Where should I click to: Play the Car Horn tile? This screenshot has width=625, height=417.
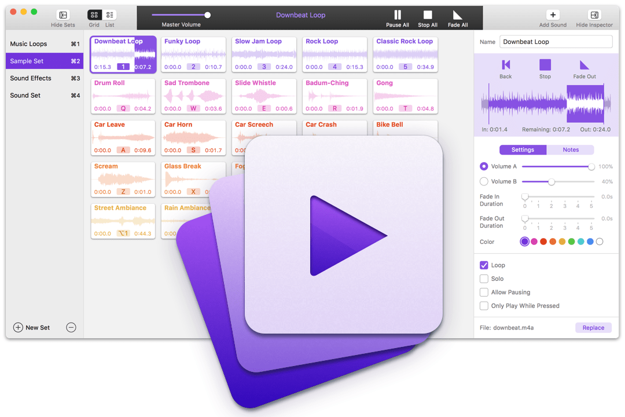tap(193, 138)
